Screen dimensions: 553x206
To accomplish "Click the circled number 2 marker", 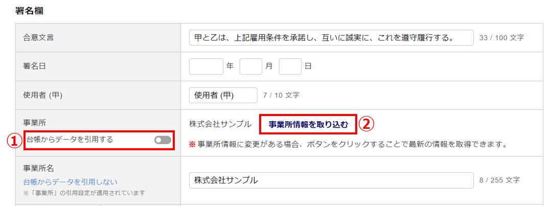I will tap(366, 124).
